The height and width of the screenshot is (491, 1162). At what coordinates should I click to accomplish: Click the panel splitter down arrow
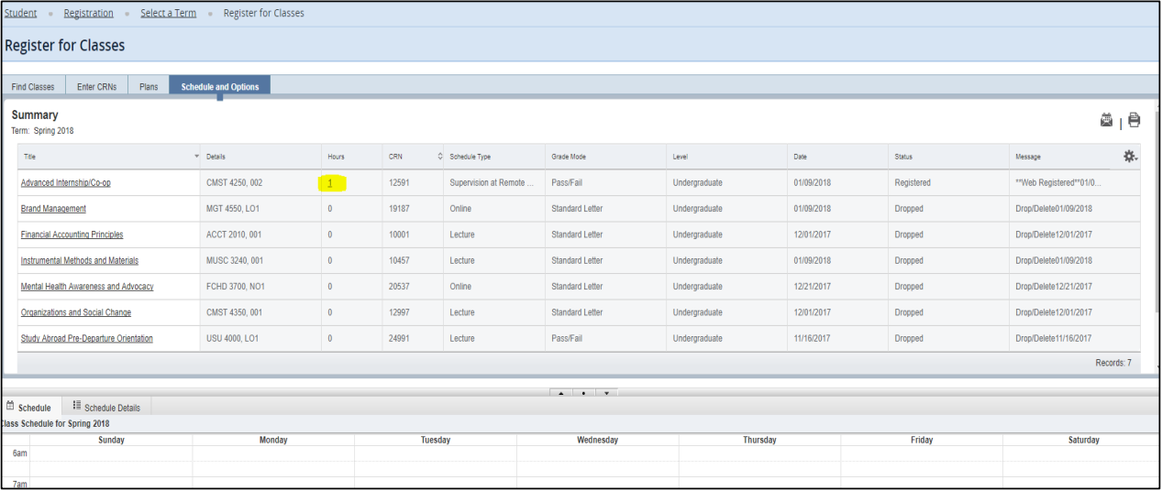[x=606, y=393]
